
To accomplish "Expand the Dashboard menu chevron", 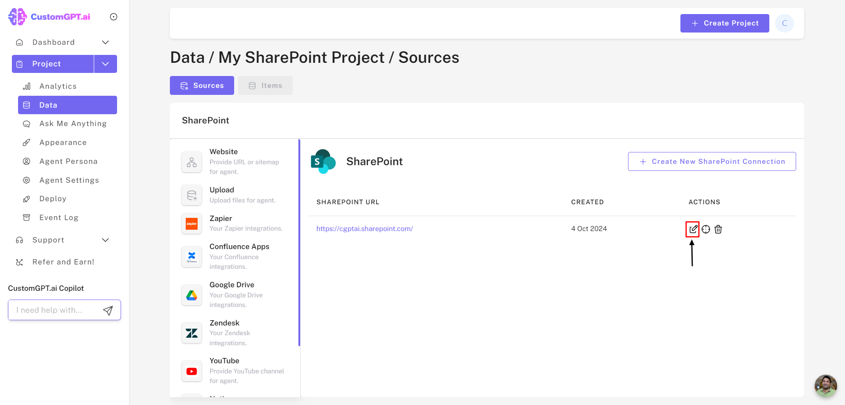I will (106, 42).
